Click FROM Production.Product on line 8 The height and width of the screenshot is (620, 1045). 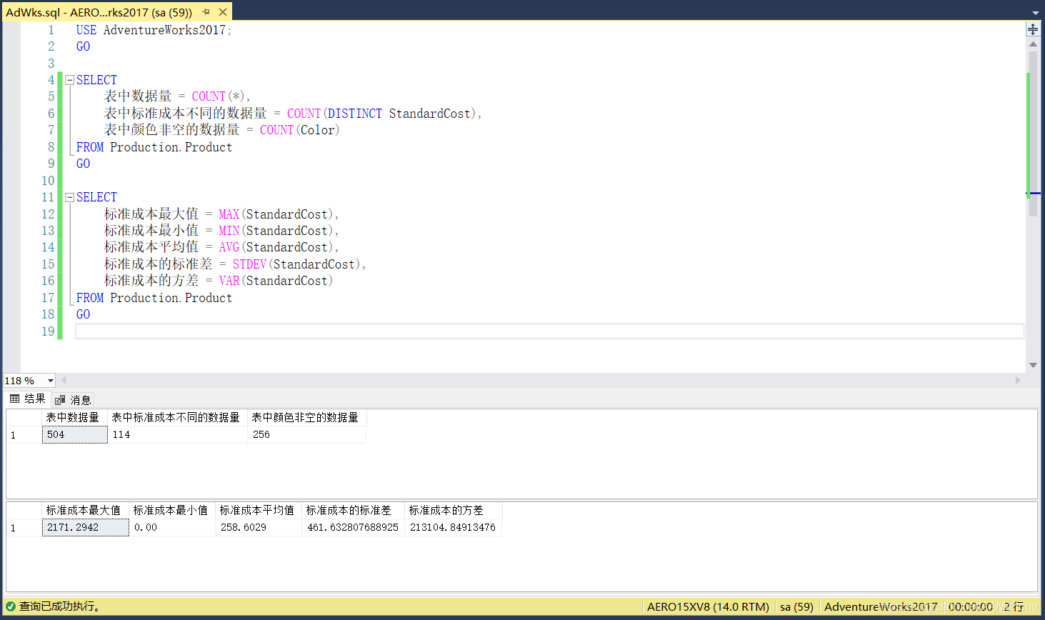[154, 147]
